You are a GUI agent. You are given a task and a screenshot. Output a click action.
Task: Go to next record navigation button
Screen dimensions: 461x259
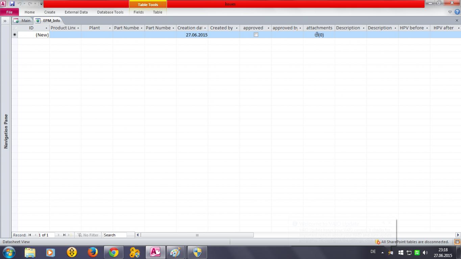58,235
